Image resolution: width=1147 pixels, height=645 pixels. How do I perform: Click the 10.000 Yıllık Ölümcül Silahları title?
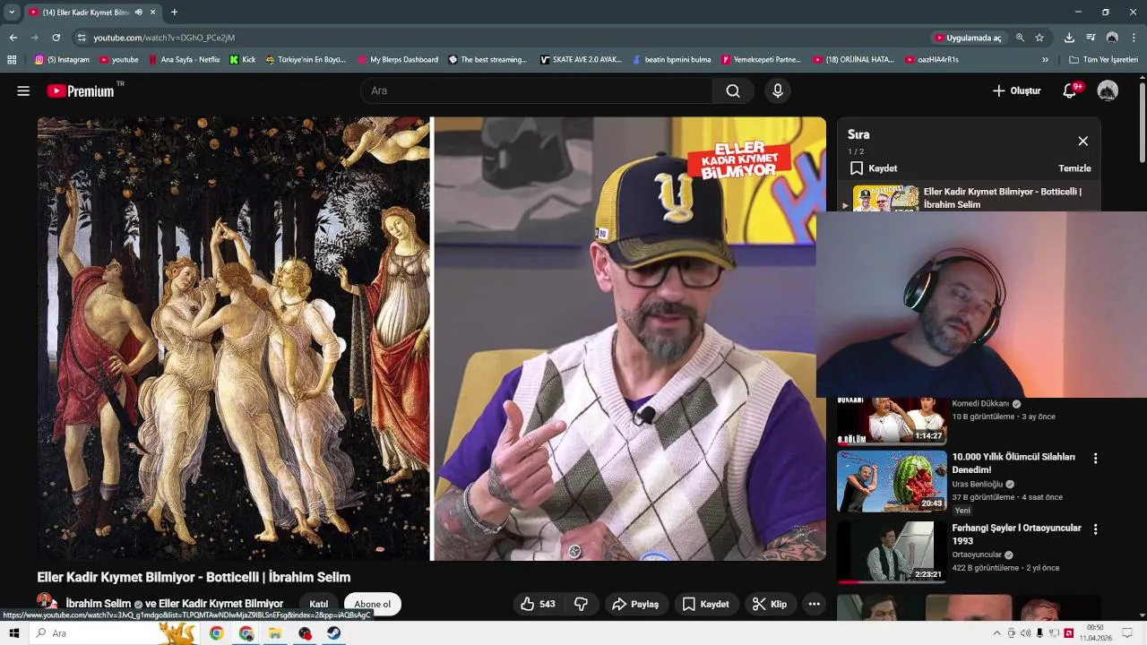pos(1013,463)
